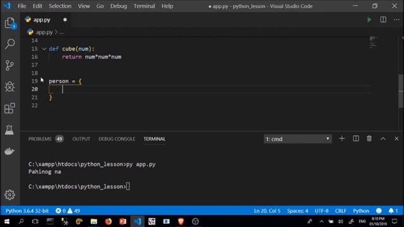
Task: Open the File menu
Action: [22, 6]
